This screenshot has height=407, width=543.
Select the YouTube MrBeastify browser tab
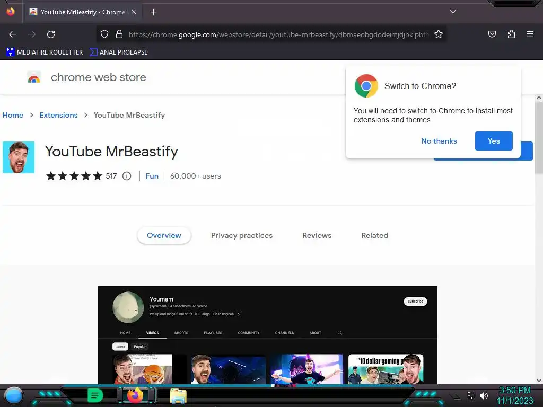(x=82, y=12)
